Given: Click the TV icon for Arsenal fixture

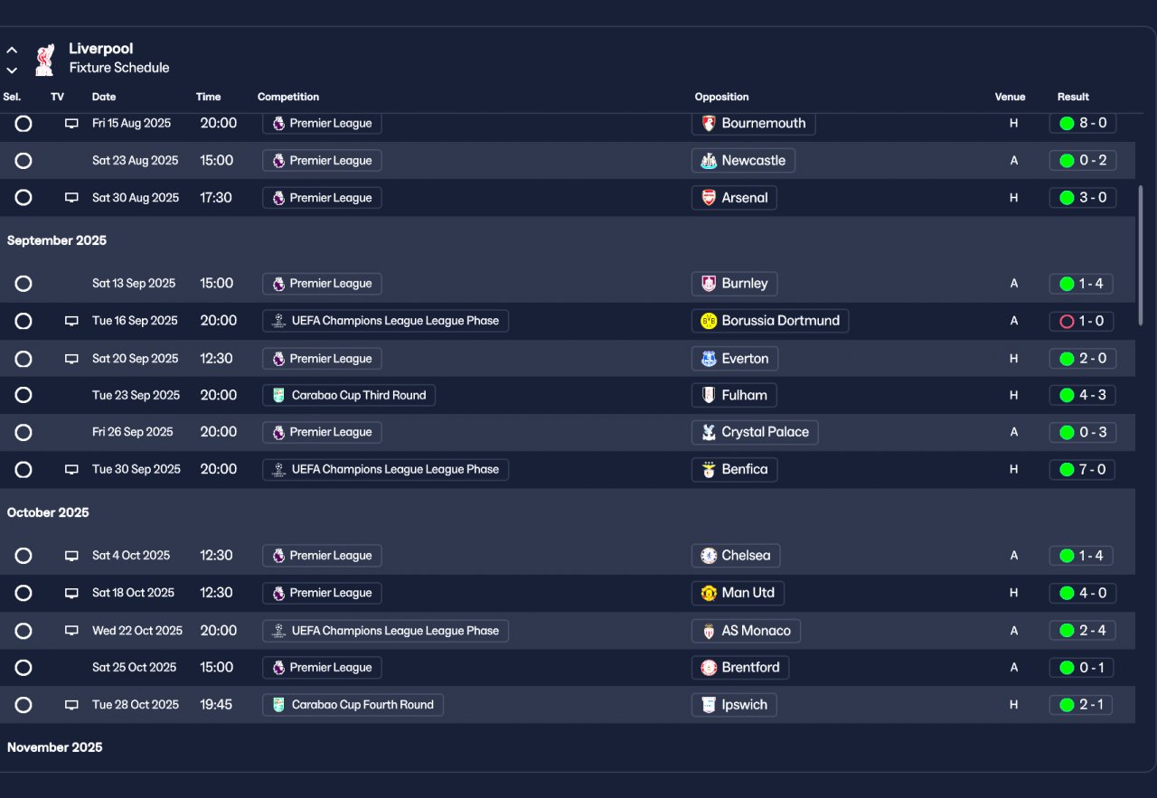Looking at the screenshot, I should coord(71,198).
